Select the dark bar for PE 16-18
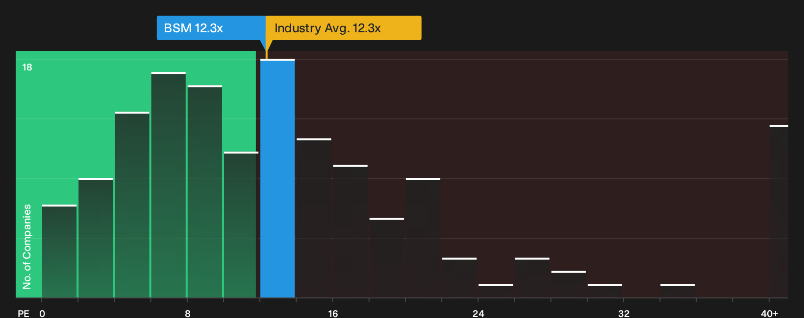804x318 pixels. pyautogui.click(x=350, y=231)
